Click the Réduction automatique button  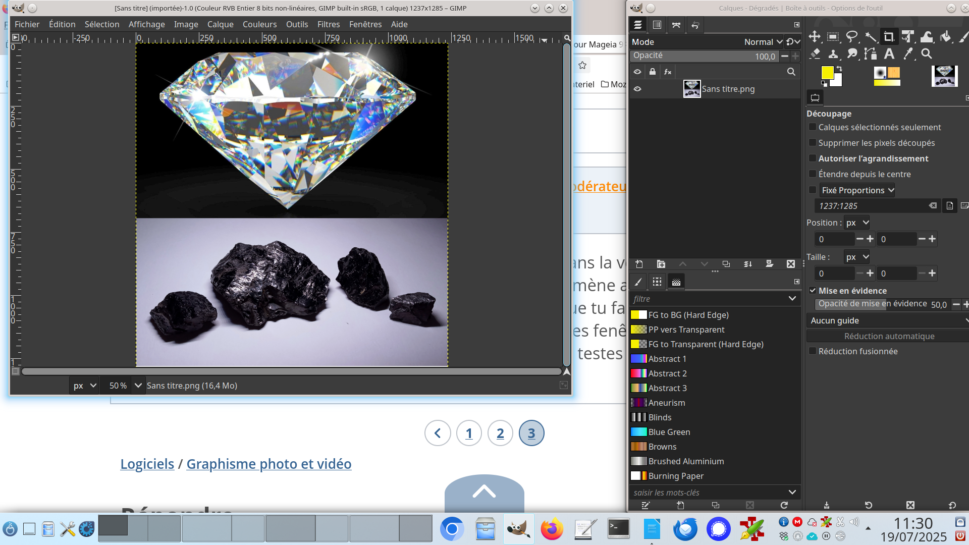889,336
